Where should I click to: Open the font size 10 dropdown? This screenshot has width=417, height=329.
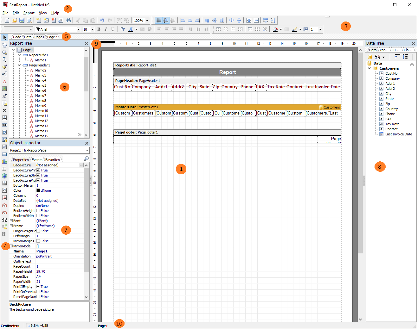tap(93, 29)
